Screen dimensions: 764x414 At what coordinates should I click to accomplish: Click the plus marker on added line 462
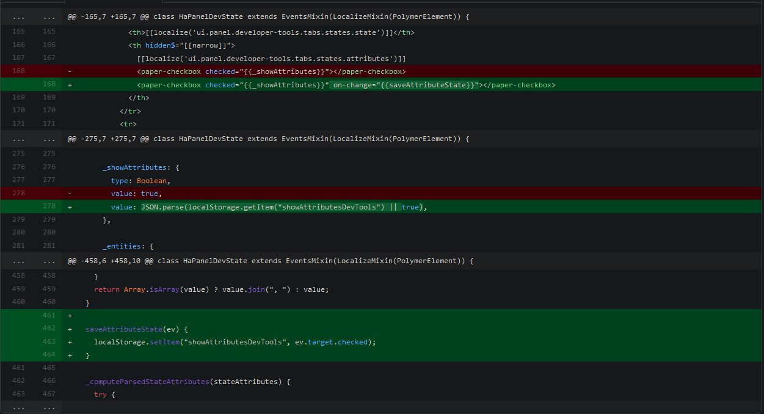click(70, 329)
